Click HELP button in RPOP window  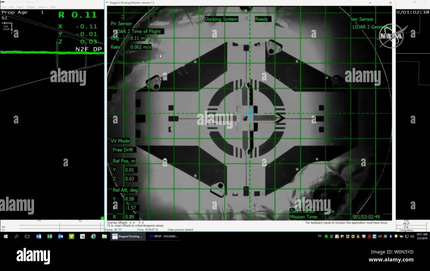point(406,223)
